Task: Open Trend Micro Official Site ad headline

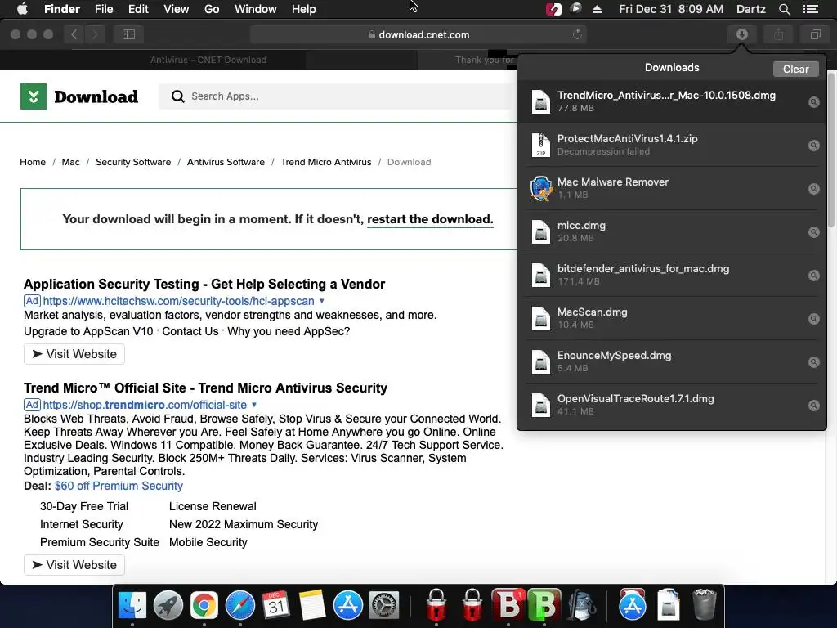Action: (x=205, y=388)
